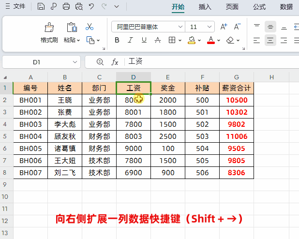Click the fx insert function icon
Image resolution: width=299 pixels, height=239 pixels.
point(115,62)
